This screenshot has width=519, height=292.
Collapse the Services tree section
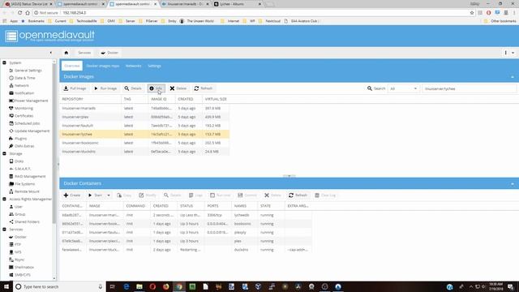(x=4, y=229)
